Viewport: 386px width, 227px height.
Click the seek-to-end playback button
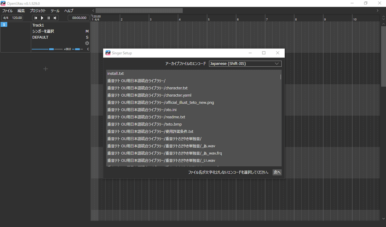(x=55, y=18)
